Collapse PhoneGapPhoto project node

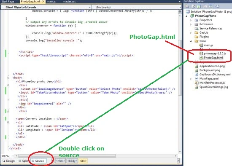[x=186, y=16]
